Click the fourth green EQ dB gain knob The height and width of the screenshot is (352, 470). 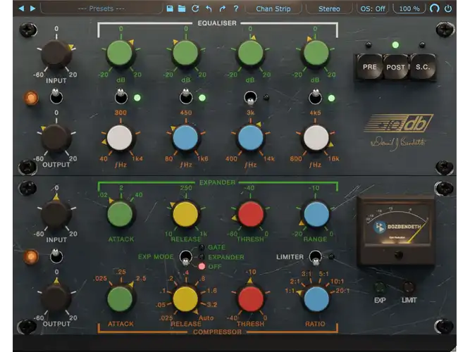(x=316, y=54)
